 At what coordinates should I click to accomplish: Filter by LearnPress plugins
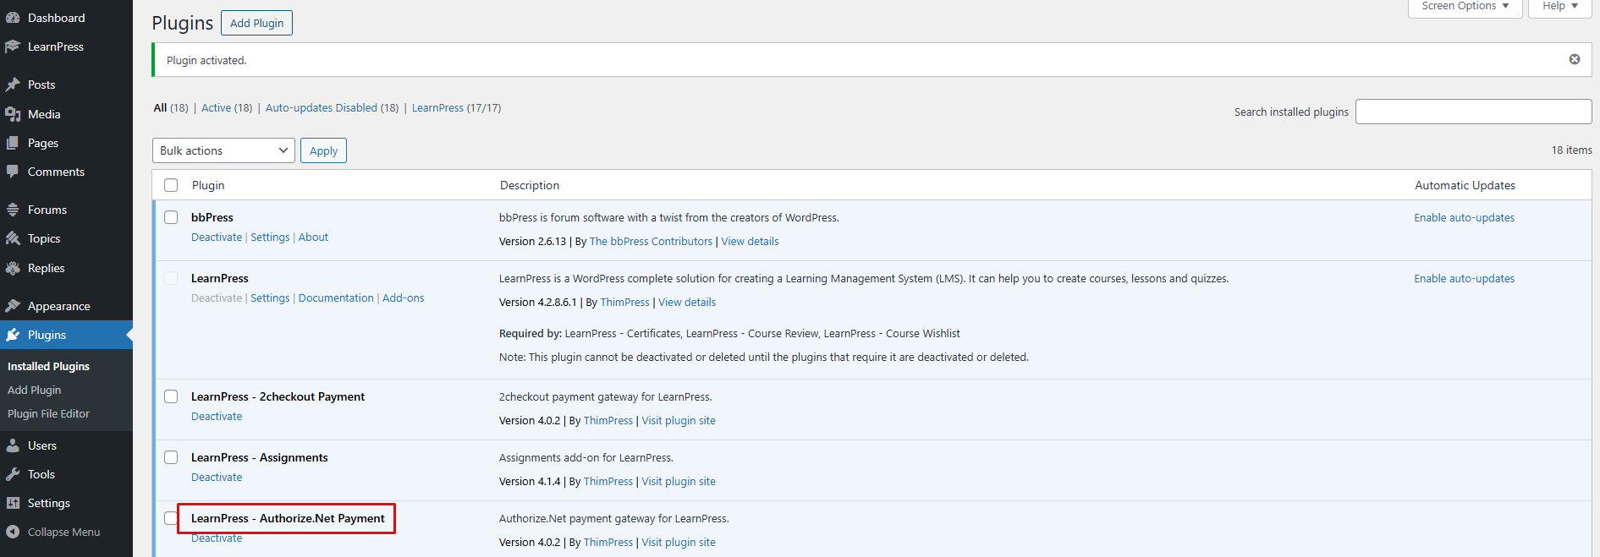(437, 107)
